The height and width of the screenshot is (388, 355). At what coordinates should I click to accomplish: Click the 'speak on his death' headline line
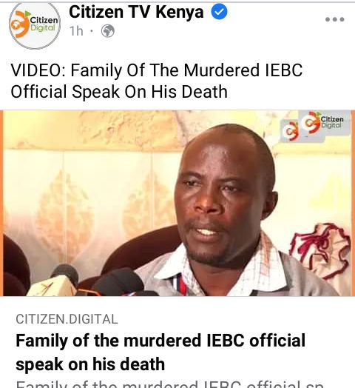(x=90, y=364)
